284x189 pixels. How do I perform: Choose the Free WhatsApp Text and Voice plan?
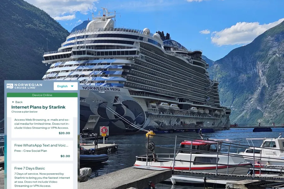pyautogui.click(x=42, y=151)
